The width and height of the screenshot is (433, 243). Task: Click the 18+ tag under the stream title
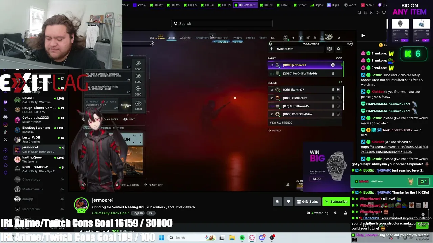(151, 213)
